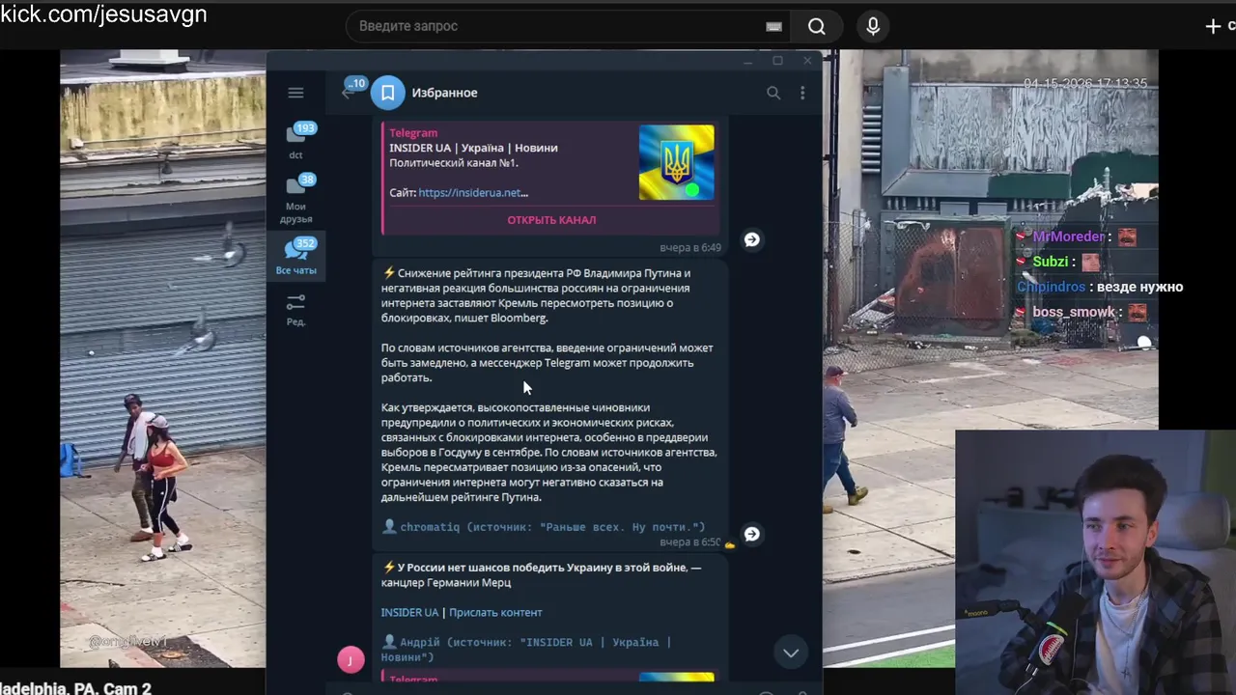
Task: Click the plus create button top right
Action: click(x=1214, y=26)
